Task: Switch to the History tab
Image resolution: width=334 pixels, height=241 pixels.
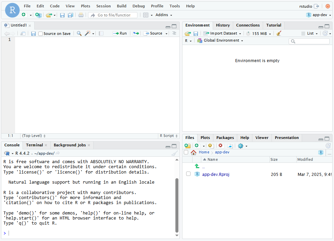Action: click(x=223, y=25)
